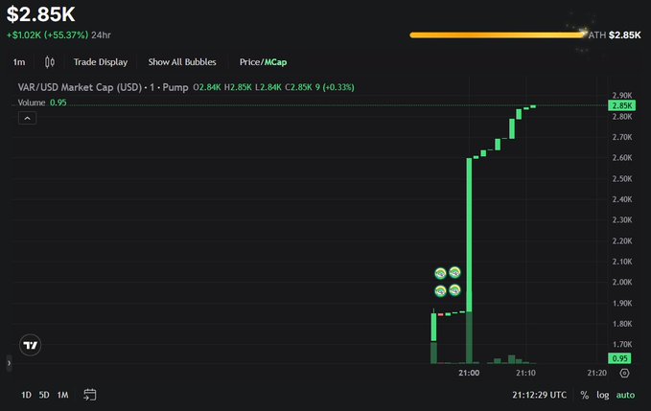Switch chart to Price mode
This screenshot has height=411, width=651.
249,62
